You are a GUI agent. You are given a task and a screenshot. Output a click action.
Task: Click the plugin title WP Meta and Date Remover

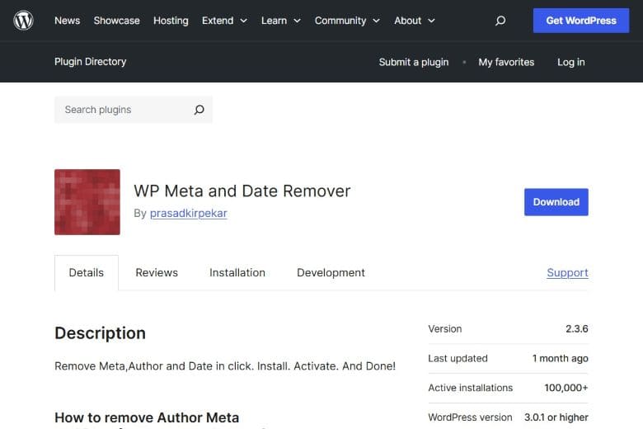pos(242,191)
